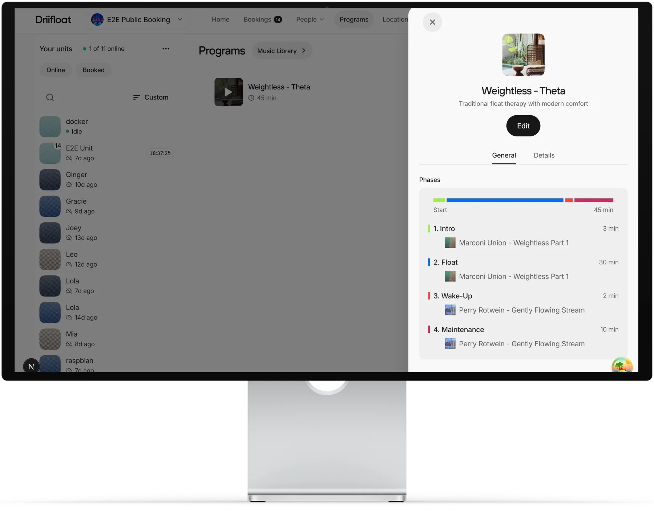
Task: Click the Wake-Up track album art
Action: click(x=450, y=310)
